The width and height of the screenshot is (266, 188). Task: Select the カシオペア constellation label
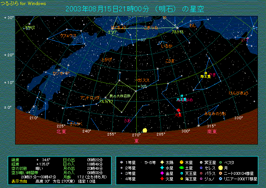click(61, 73)
